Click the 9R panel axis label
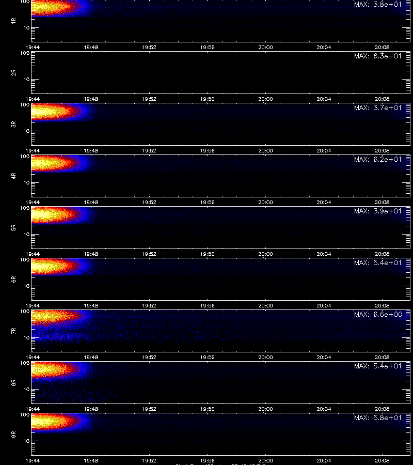Image resolution: width=413 pixels, height=465 pixels. point(13,434)
